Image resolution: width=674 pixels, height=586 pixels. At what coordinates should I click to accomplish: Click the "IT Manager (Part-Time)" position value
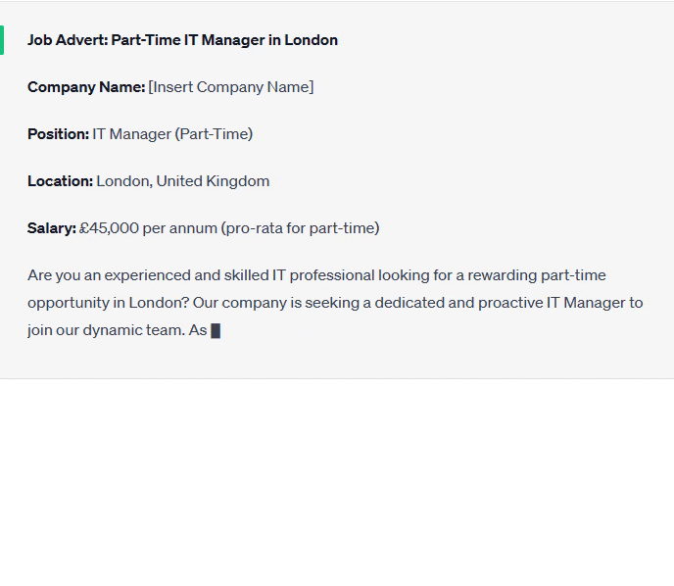(x=172, y=134)
